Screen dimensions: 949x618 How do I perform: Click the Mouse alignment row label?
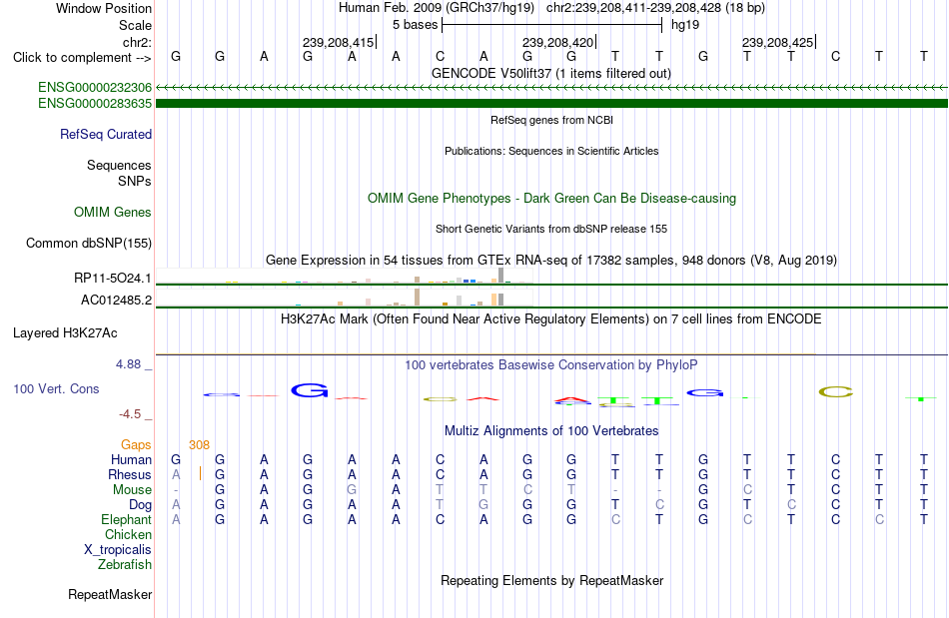pos(132,490)
